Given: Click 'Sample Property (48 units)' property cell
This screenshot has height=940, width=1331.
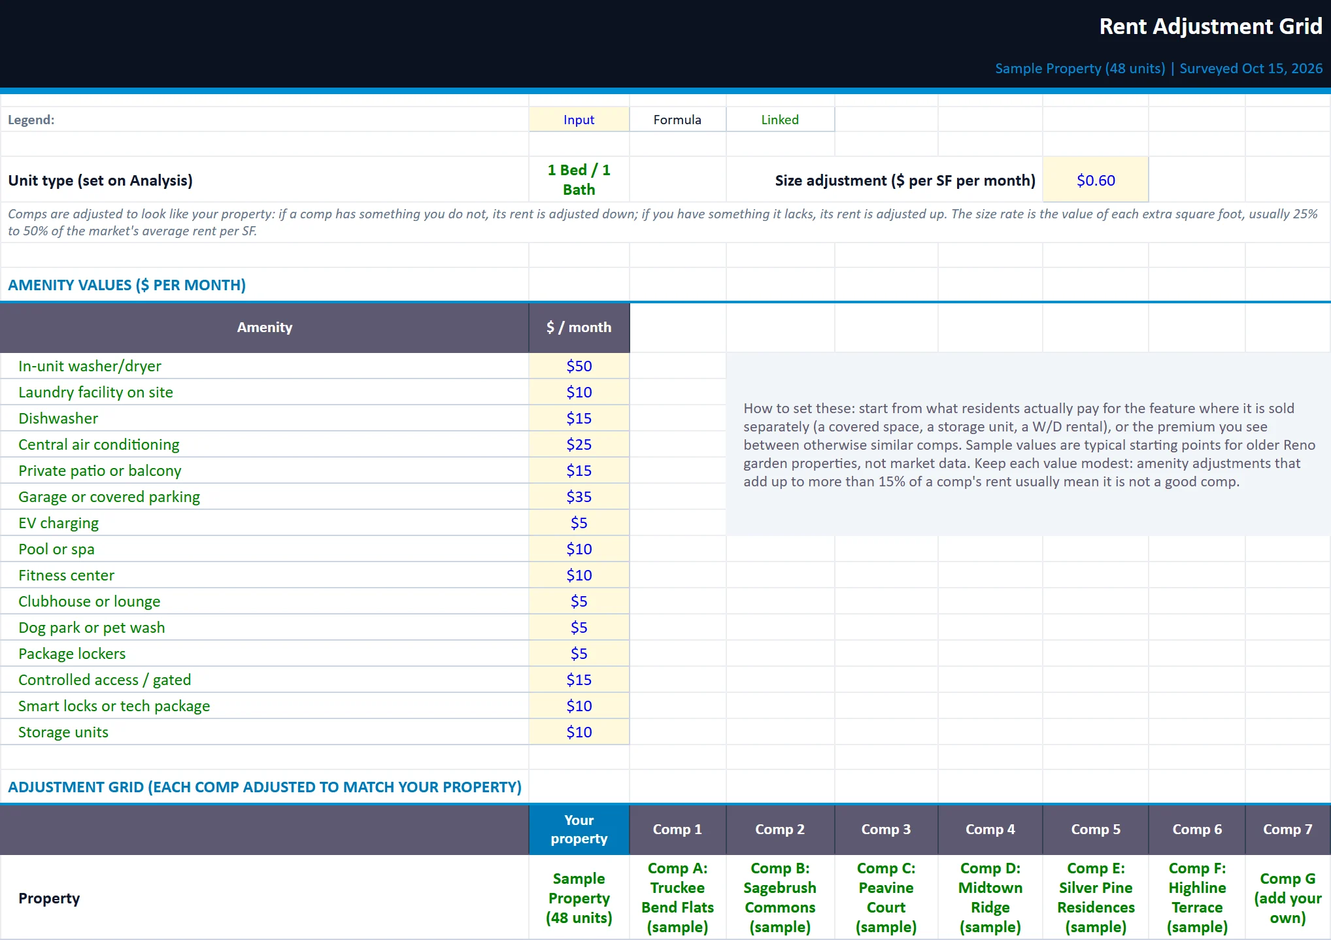Looking at the screenshot, I should 579,898.
